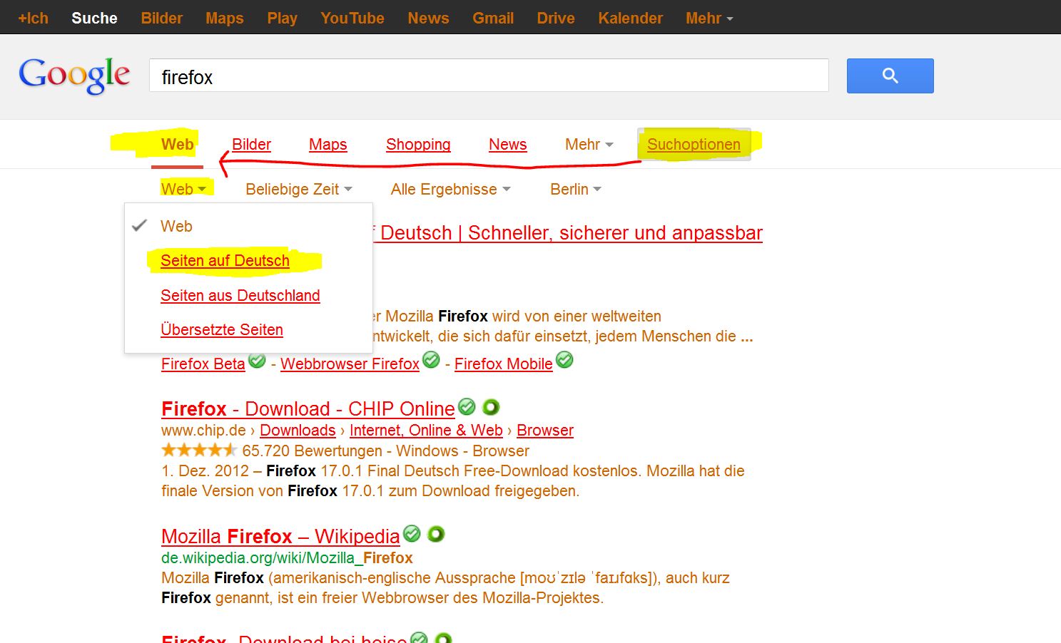The height and width of the screenshot is (643, 1061).
Task: Click the green checkmark after CHIP Online title
Action: (467, 406)
